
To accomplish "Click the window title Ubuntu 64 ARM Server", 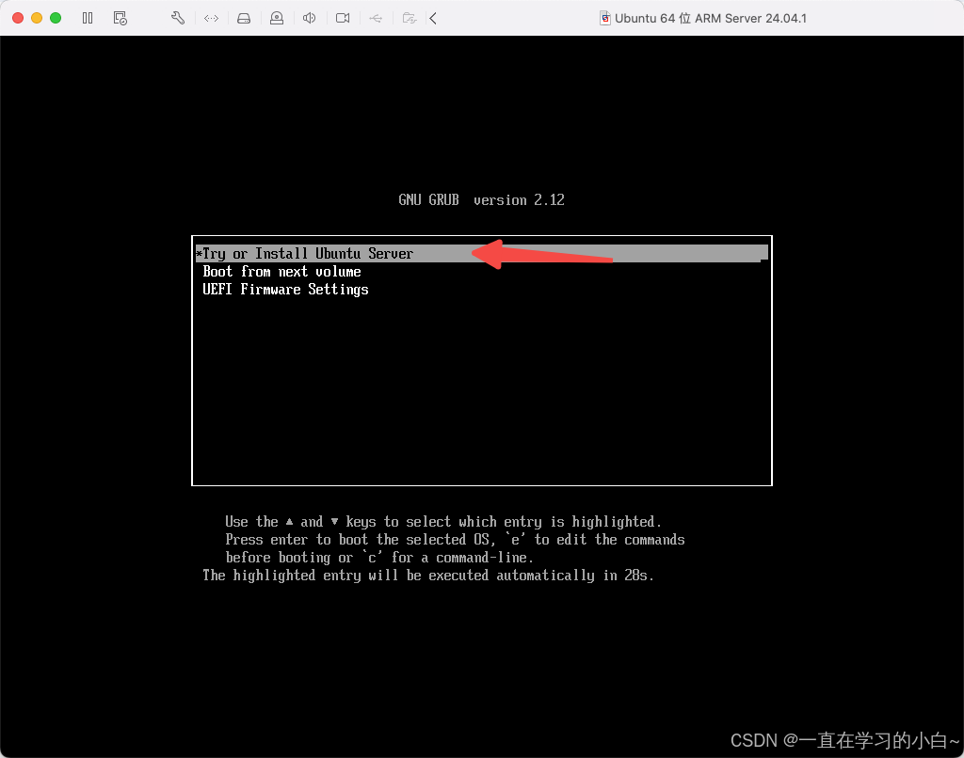I will pos(710,19).
